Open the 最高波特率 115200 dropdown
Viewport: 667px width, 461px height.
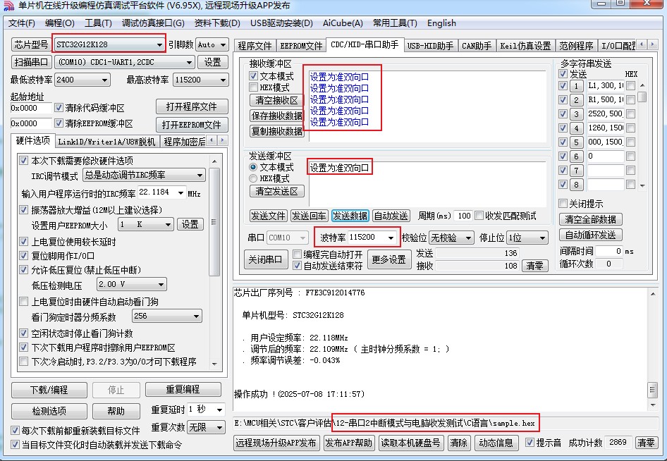coord(201,80)
